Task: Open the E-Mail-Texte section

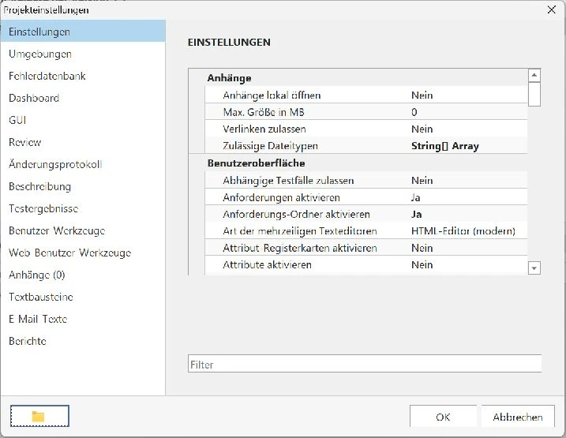Action: click(x=83, y=319)
